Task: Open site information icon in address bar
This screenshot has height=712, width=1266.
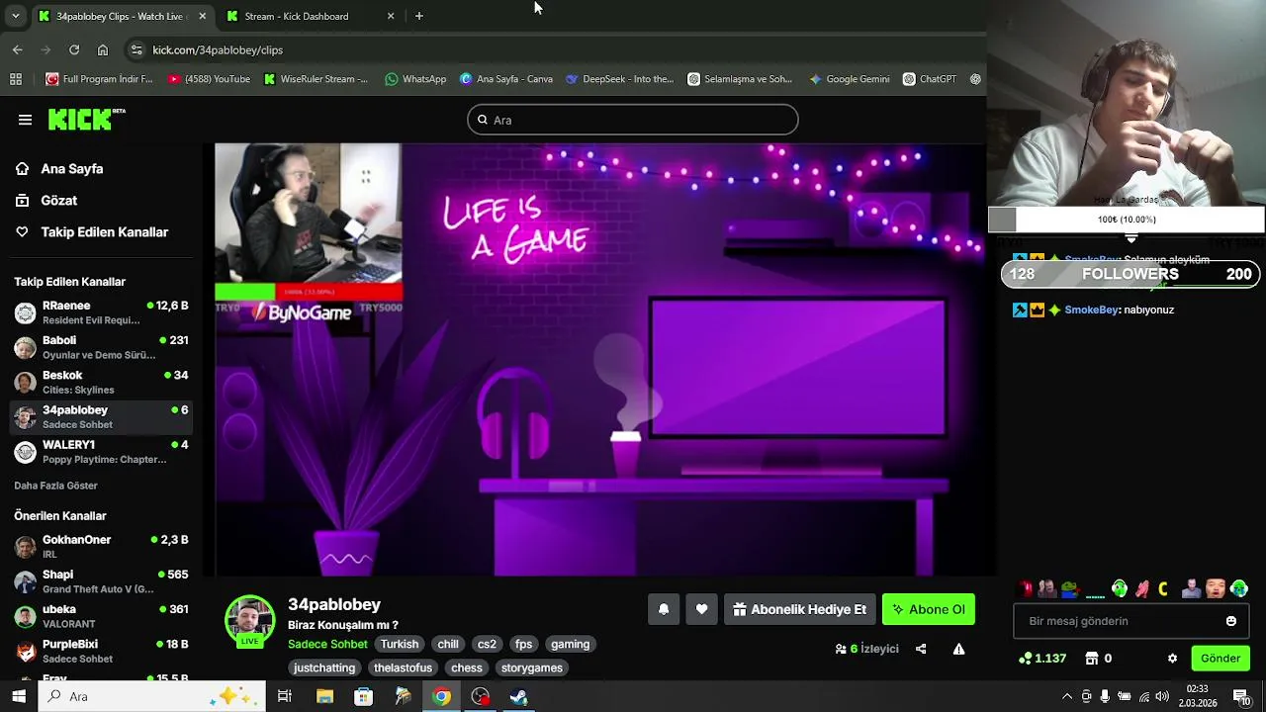Action: [x=136, y=49]
